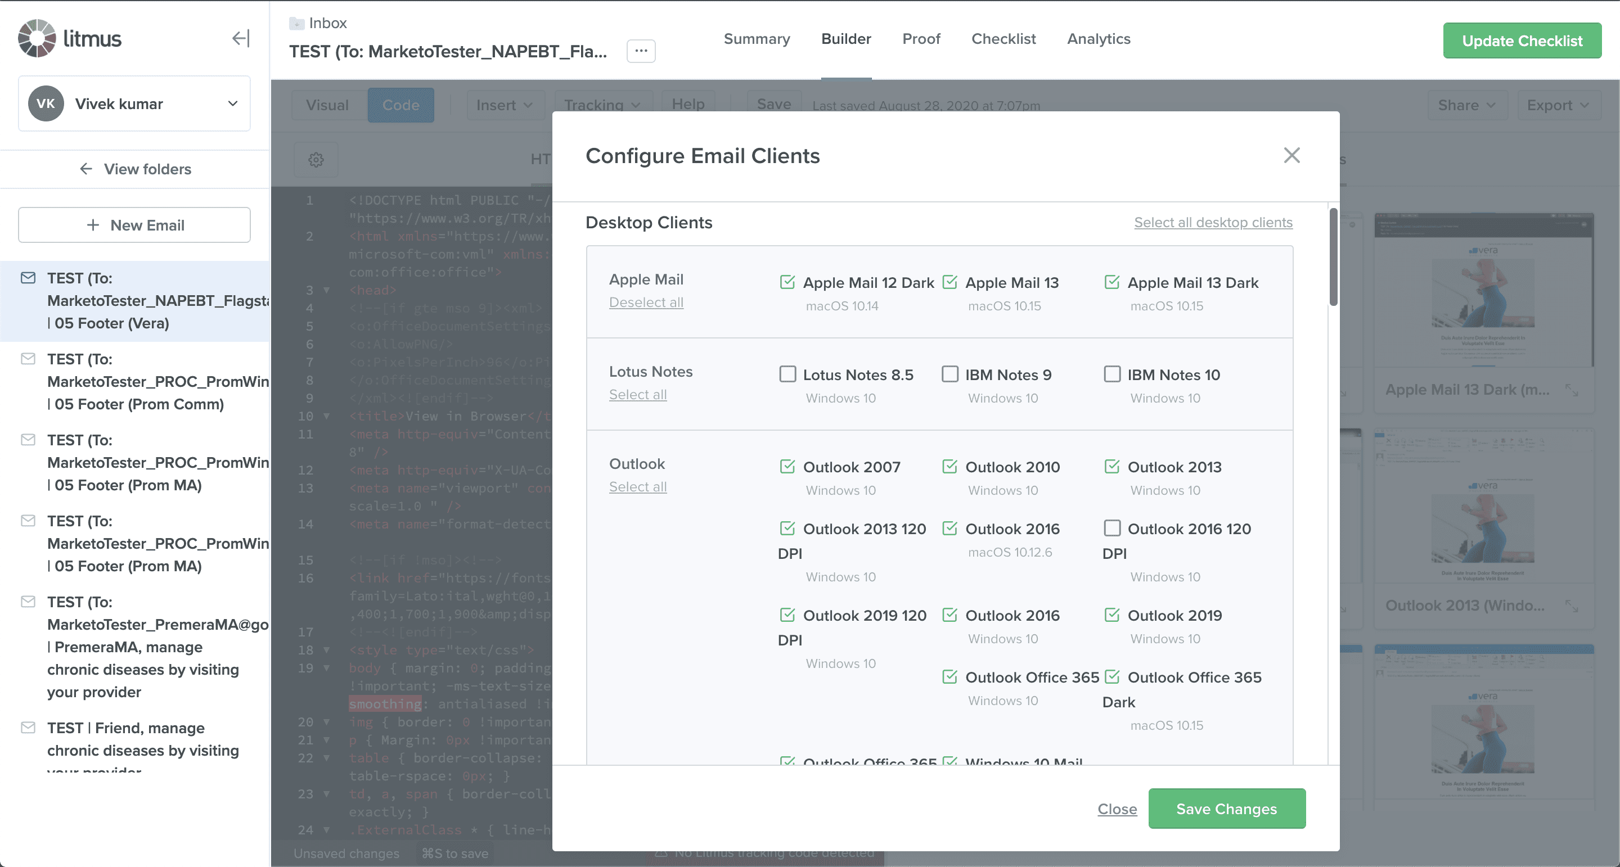
Task: Click the back arrow beside View folders
Action: click(86, 169)
